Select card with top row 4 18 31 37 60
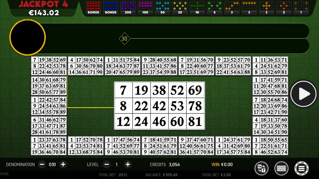319x179 pixels. [x=270, y=126]
